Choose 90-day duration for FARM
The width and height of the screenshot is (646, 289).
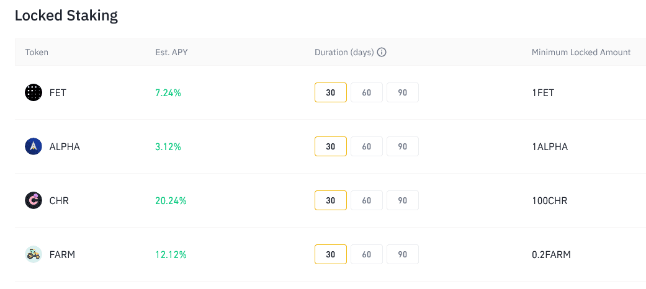tap(403, 254)
